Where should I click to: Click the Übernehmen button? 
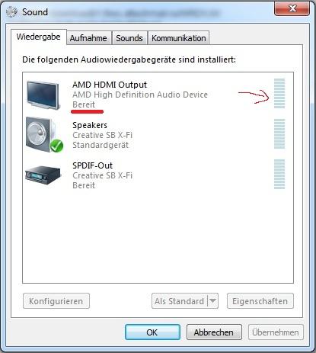[x=276, y=332]
